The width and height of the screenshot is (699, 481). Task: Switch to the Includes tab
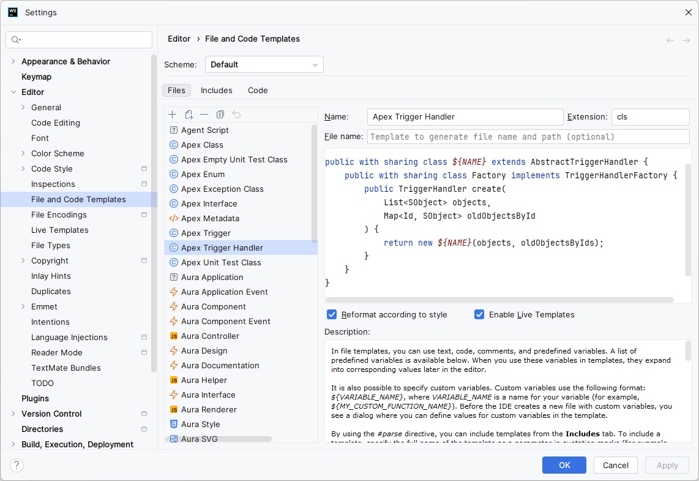pos(216,90)
